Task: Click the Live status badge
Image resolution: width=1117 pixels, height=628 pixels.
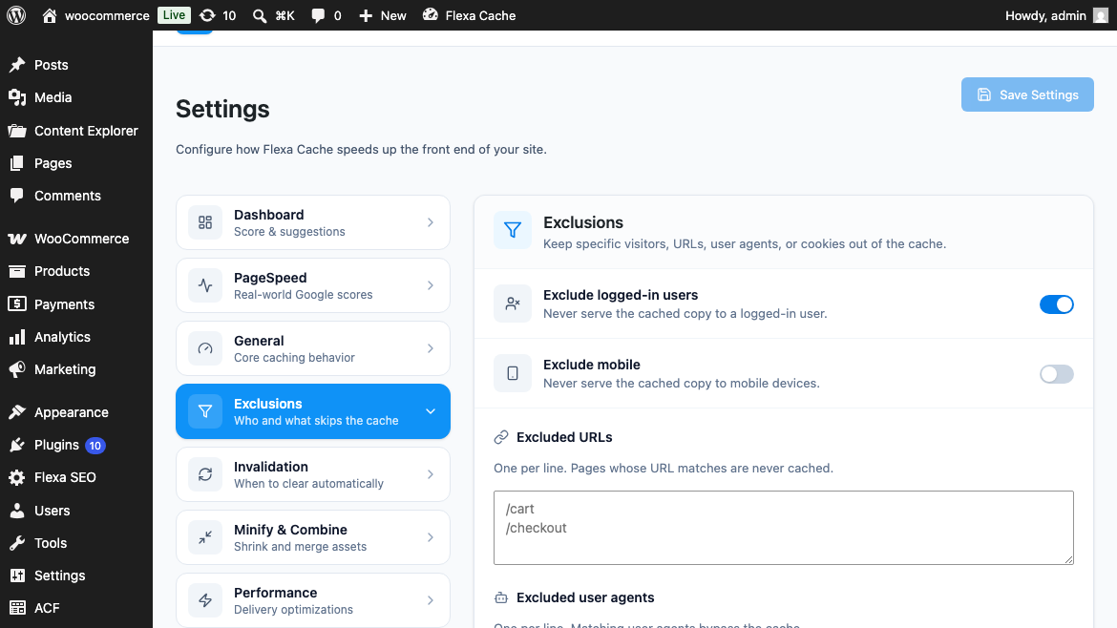Action: [174, 15]
